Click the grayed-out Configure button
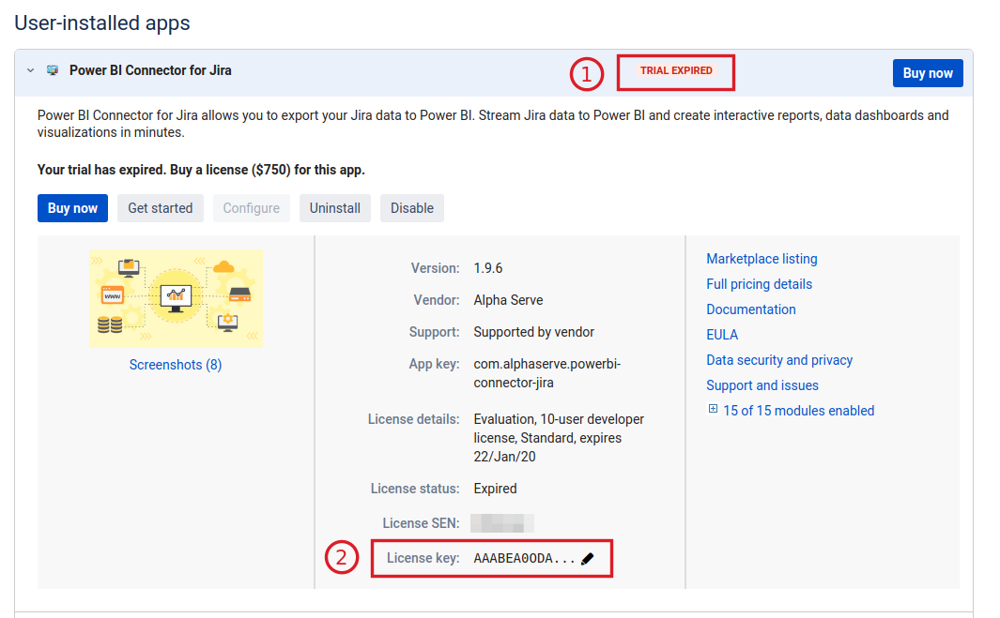The height and width of the screenshot is (618, 1000). [x=251, y=208]
